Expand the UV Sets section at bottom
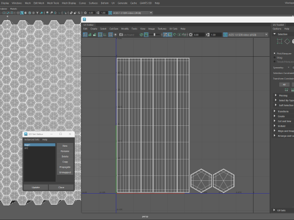 pos(274,210)
